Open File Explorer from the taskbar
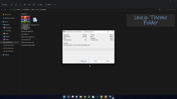This screenshot has height=99, width=177. point(81,97)
